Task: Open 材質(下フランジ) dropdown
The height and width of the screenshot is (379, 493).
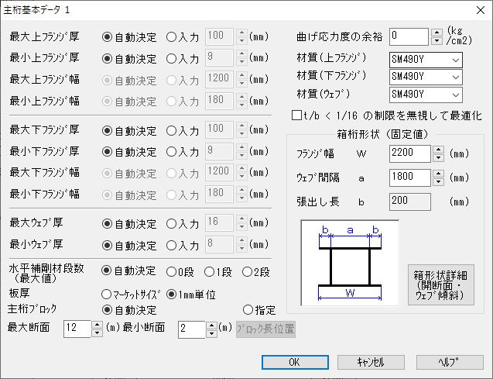Action: tap(426, 78)
